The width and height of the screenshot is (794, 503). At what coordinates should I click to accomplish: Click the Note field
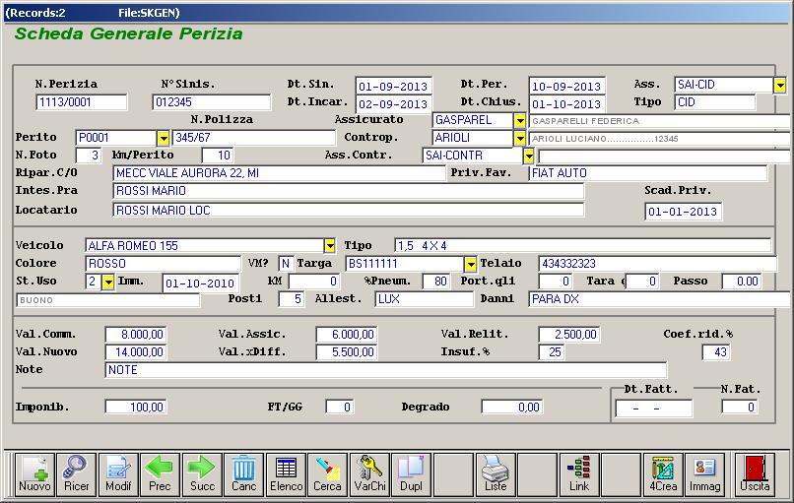(385, 370)
